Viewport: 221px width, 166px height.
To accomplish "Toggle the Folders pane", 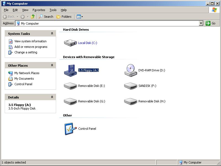I will click(64, 17).
